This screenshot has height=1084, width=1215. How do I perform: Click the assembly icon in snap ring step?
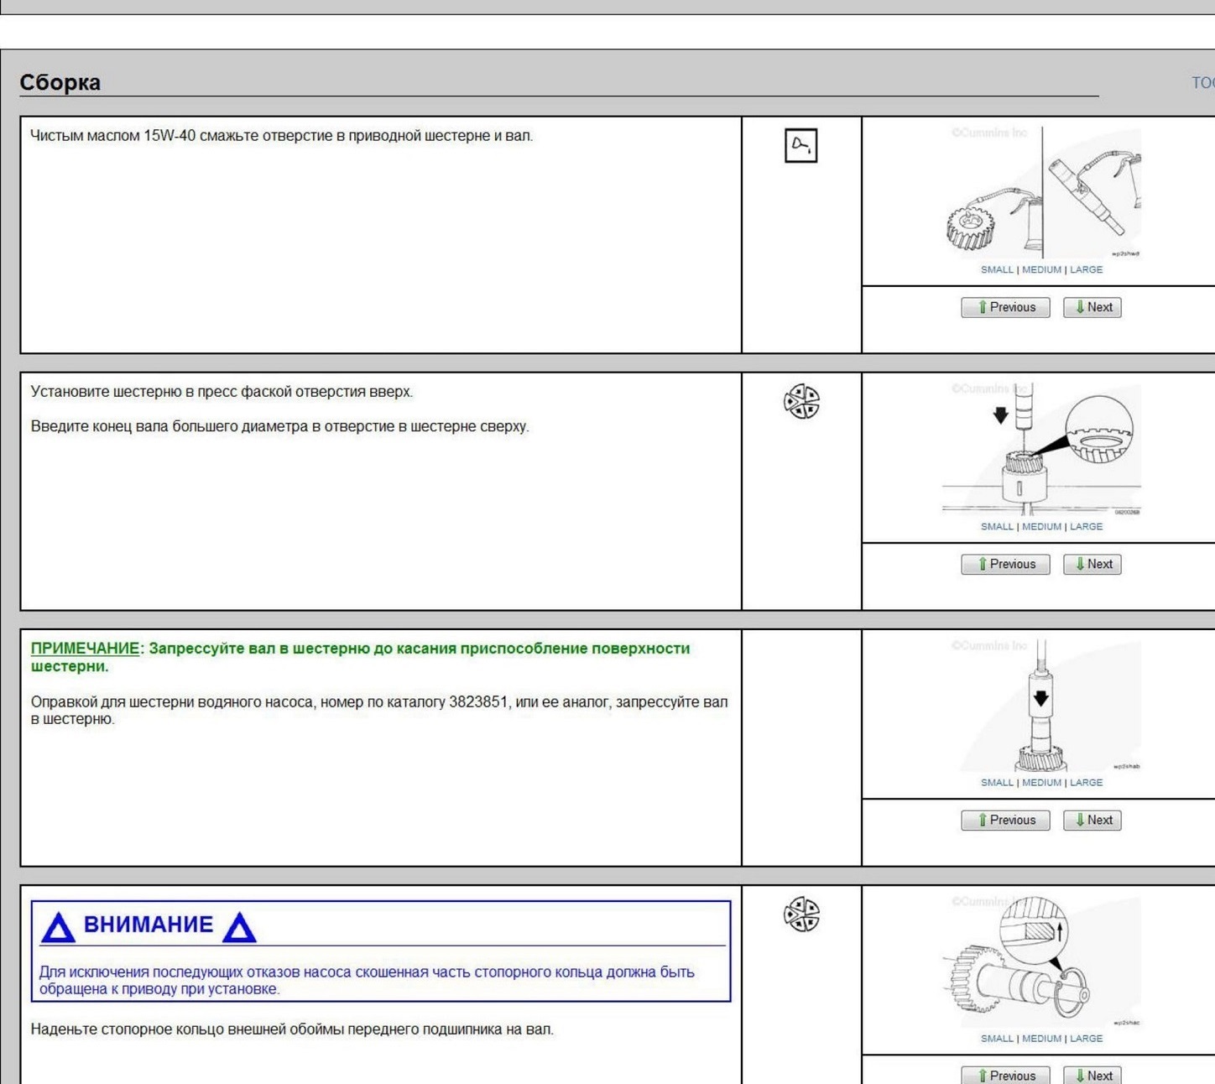[x=801, y=915]
